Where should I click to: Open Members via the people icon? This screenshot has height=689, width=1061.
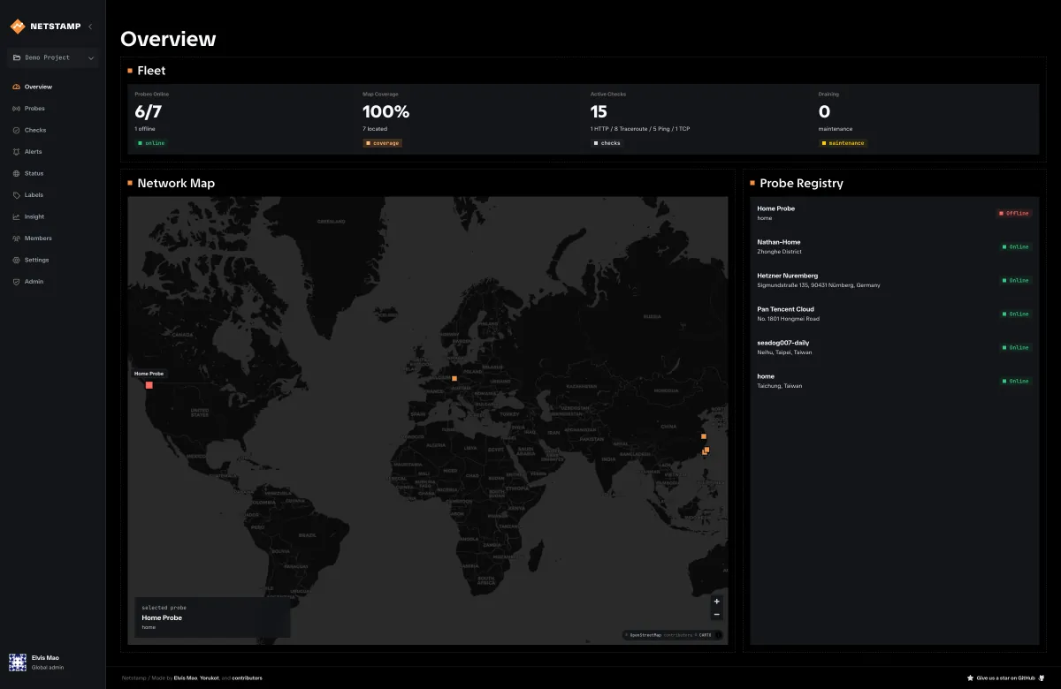tap(16, 238)
